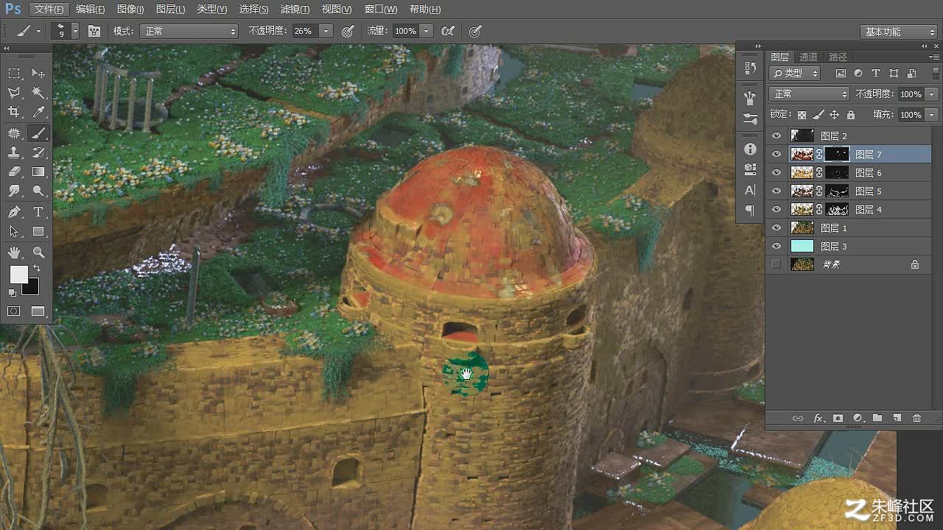943x530 pixels.
Task: Lock transparent pixels of layer
Action: [x=802, y=115]
